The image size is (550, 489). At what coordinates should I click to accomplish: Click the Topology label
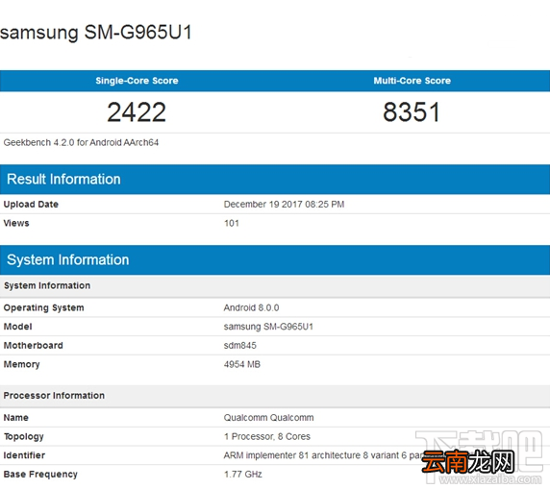click(x=23, y=437)
